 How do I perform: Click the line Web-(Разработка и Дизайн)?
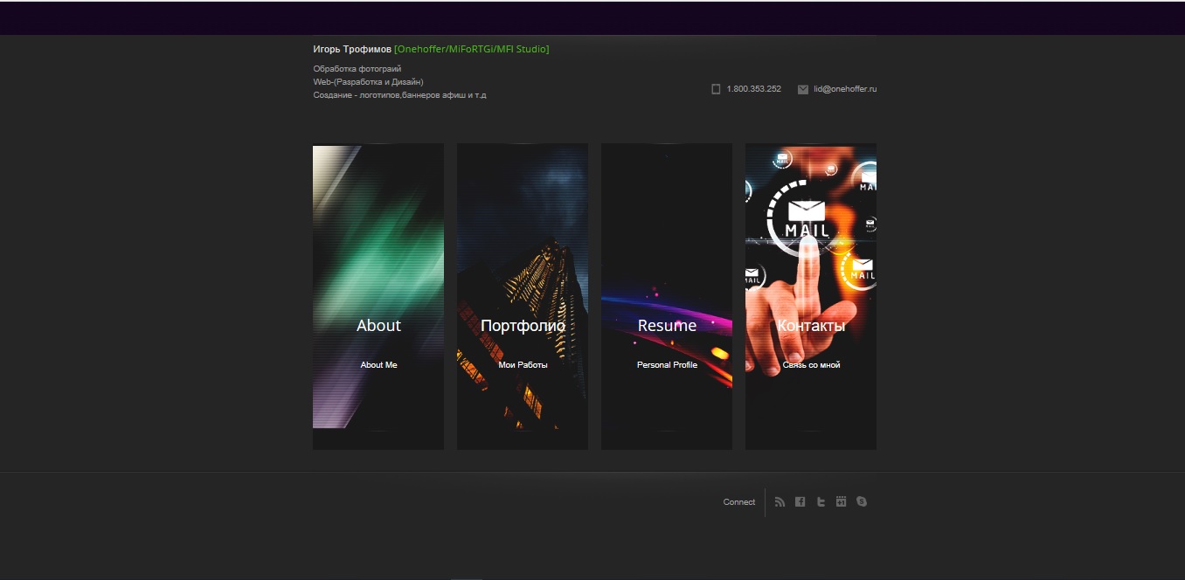point(368,81)
